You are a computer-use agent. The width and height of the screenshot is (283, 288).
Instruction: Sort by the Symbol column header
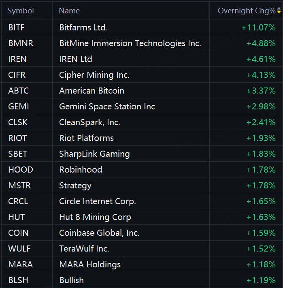21,11
